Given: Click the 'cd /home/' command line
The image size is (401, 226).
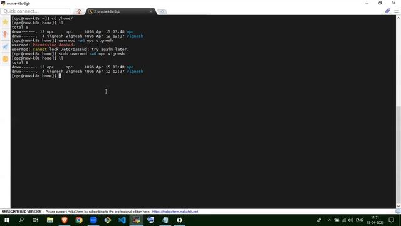Looking at the screenshot, I should pyautogui.click(x=42, y=18).
